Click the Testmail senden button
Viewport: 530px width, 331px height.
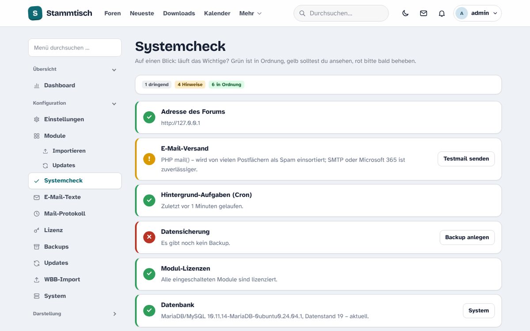(x=466, y=159)
